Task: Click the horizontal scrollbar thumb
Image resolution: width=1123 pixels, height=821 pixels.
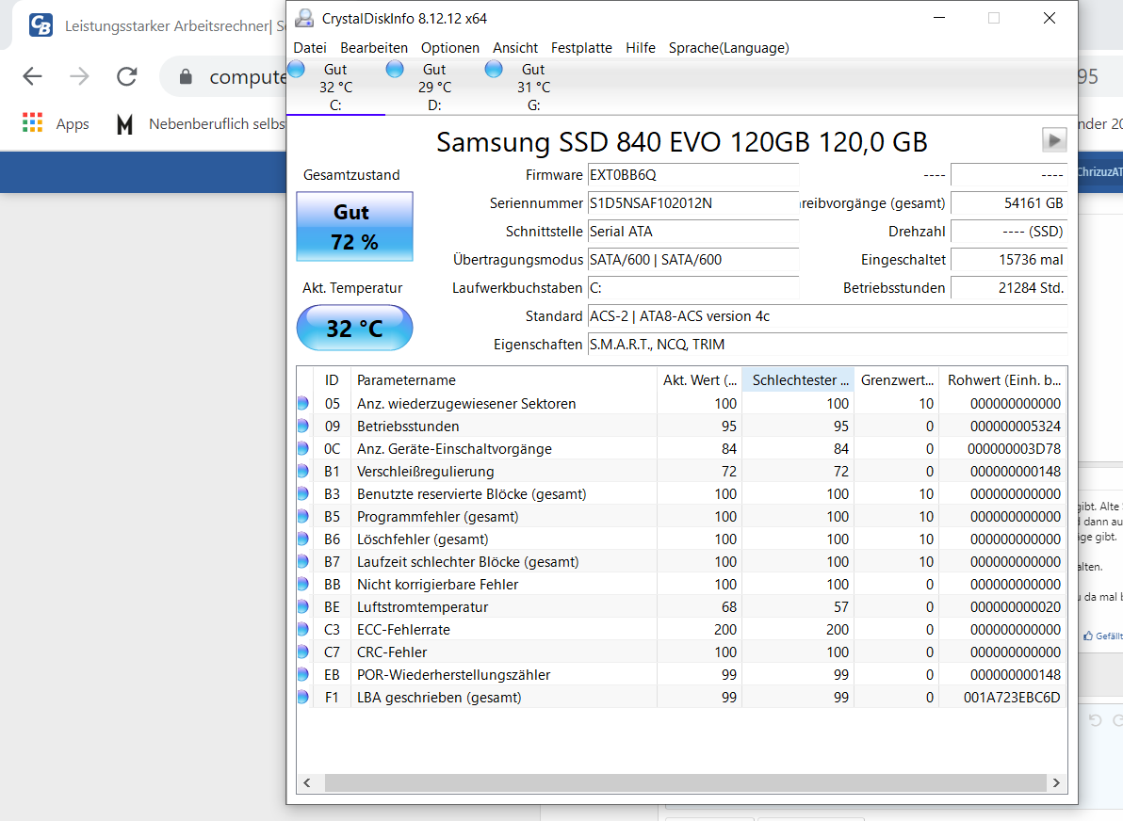Action: point(686,783)
